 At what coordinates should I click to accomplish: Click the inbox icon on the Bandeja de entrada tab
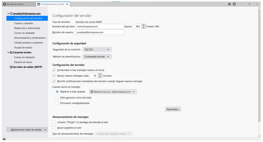pyautogui.click(x=5, y=4)
